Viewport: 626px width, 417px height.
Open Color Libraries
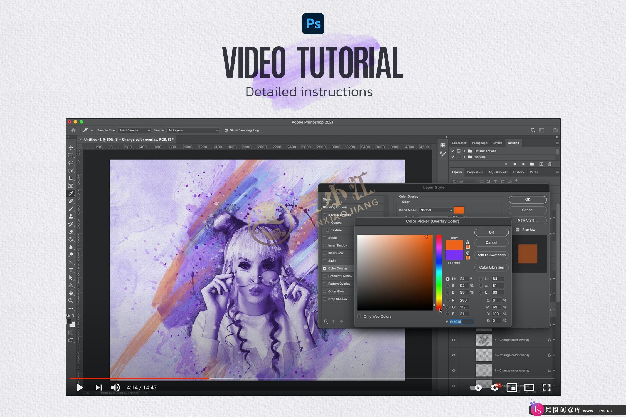pos(491,267)
